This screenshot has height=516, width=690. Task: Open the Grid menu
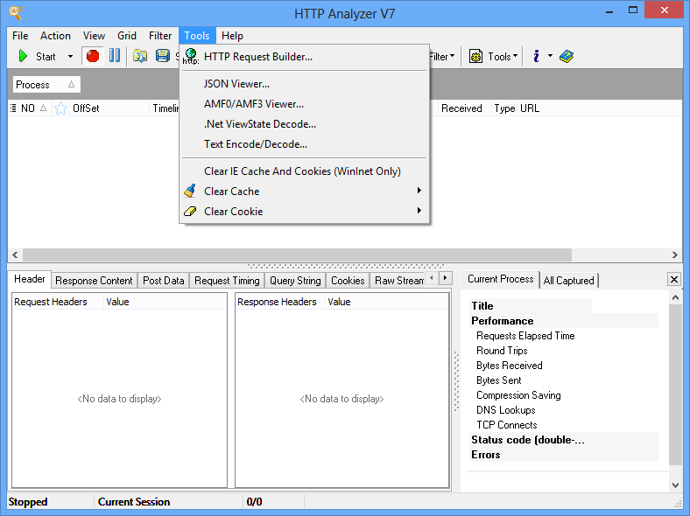point(127,36)
